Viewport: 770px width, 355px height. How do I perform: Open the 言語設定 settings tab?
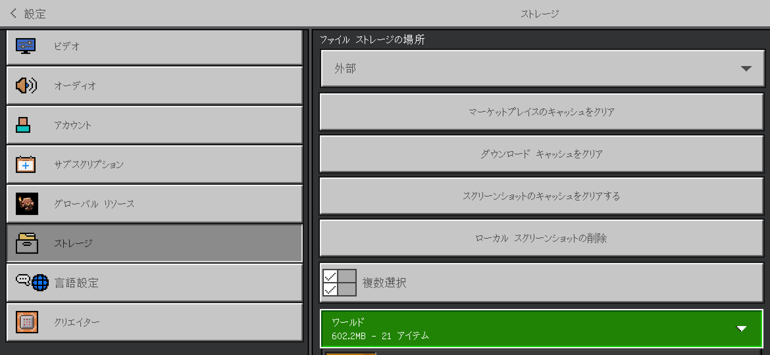tap(155, 283)
